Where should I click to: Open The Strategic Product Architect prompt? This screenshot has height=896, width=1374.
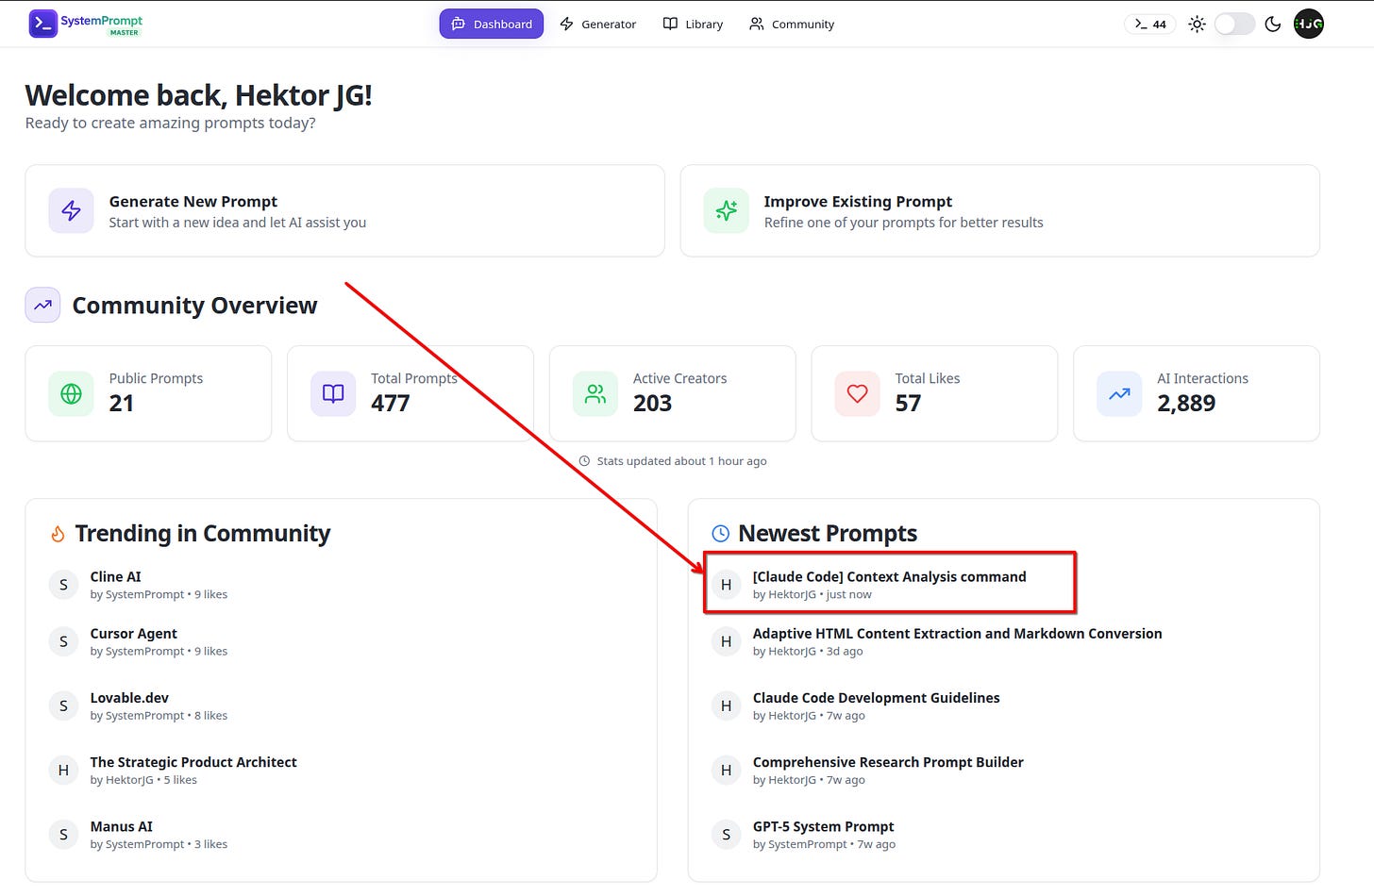coord(341,770)
